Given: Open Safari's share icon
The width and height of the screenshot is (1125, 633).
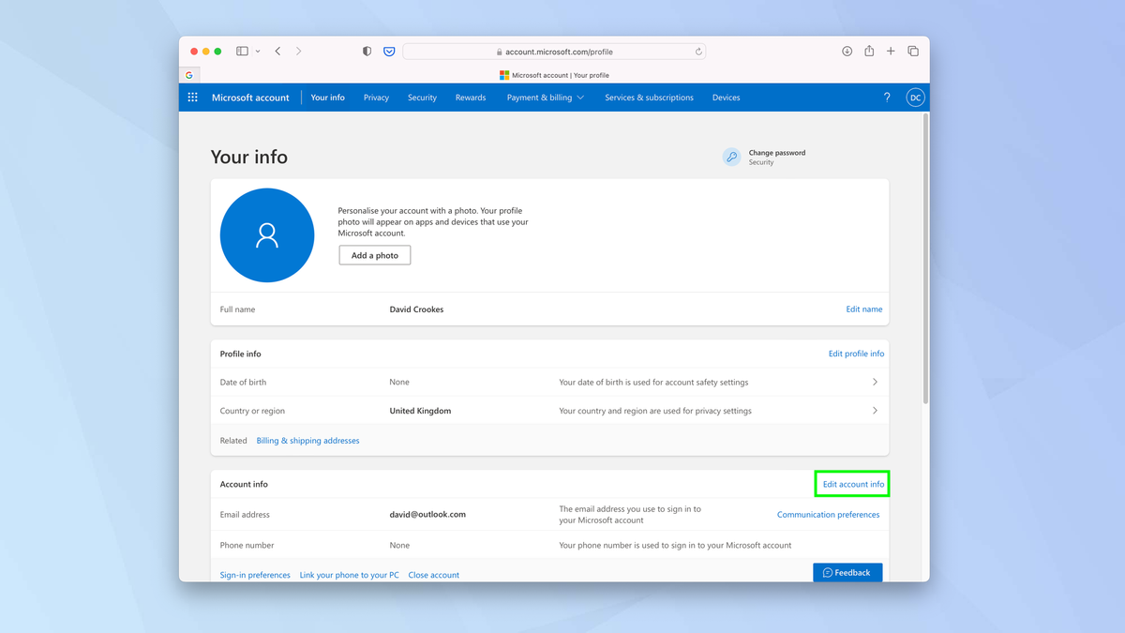Looking at the screenshot, I should 869,51.
